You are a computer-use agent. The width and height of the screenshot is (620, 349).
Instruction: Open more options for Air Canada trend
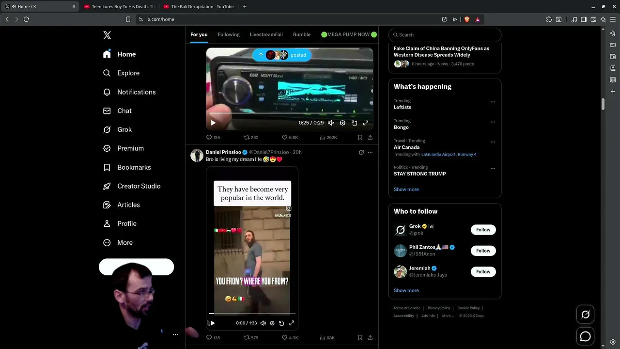coord(493,142)
